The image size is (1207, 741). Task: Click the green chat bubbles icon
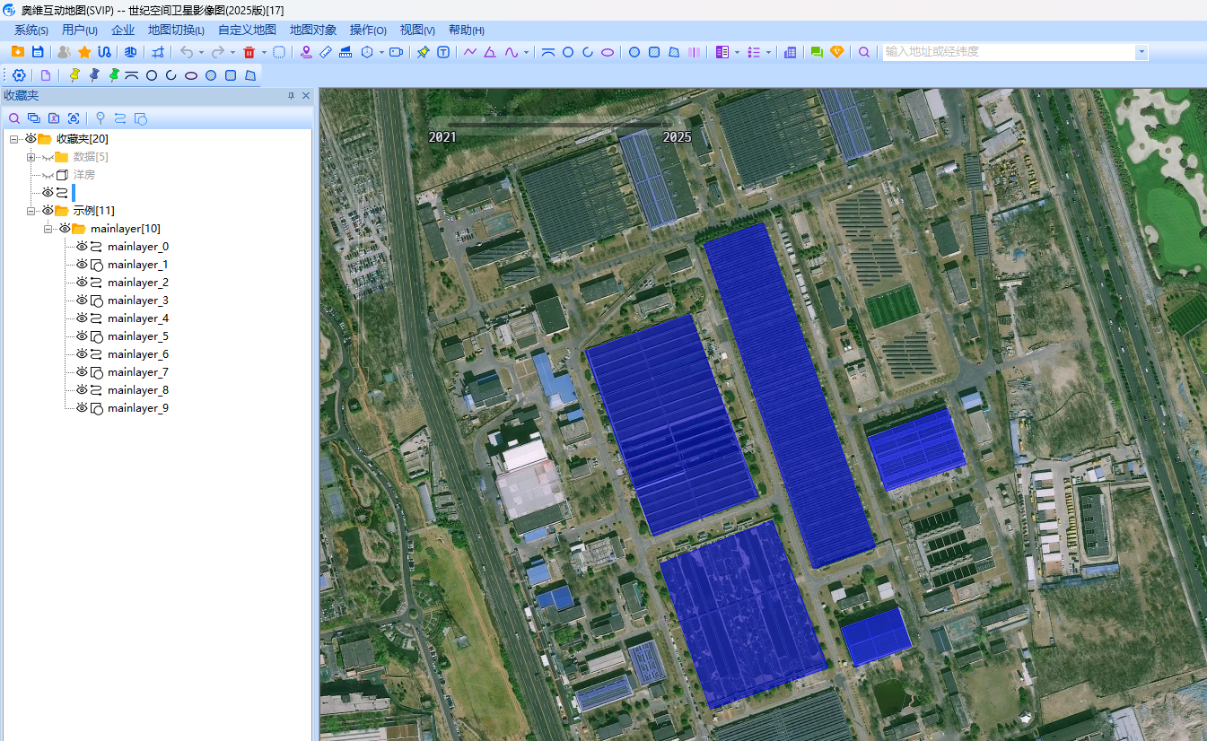[x=817, y=52]
